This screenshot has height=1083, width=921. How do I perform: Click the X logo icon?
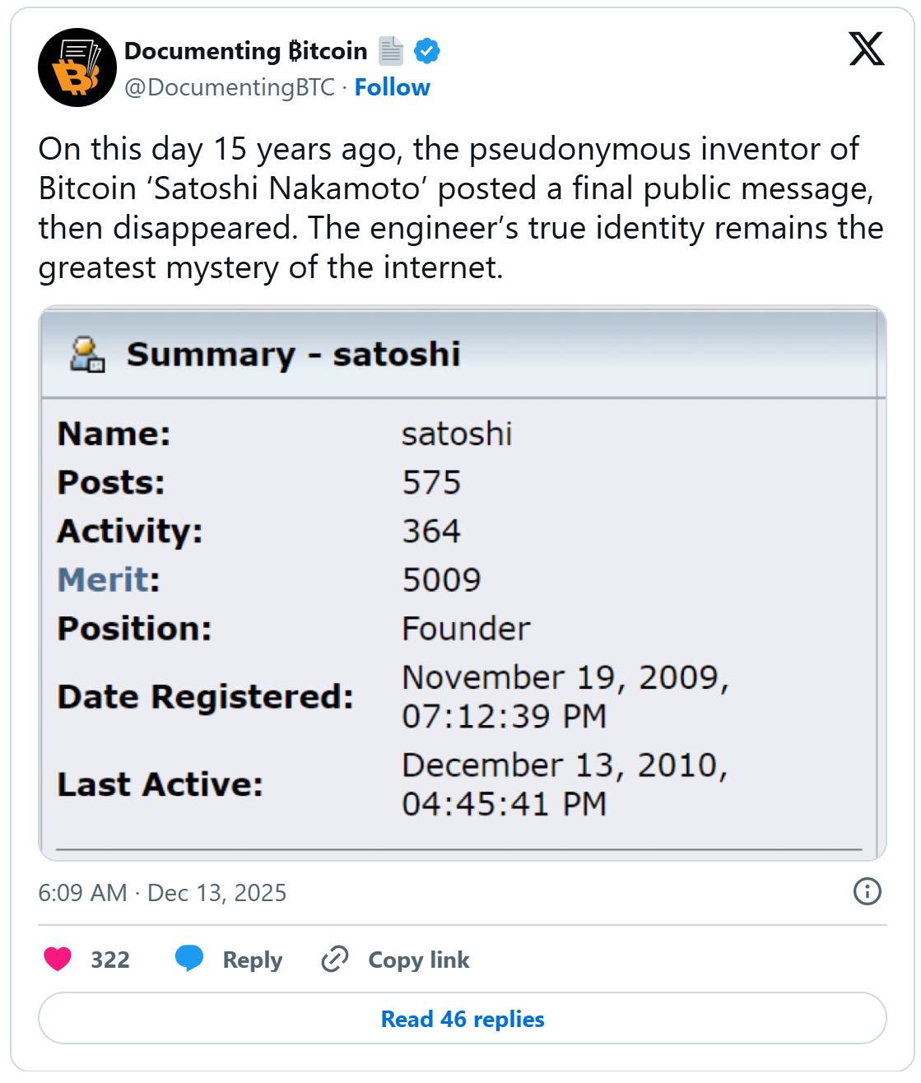coord(866,49)
